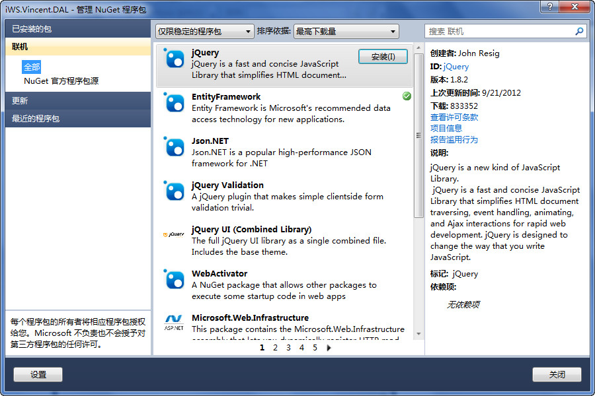Go to page 3 of results
This screenshot has height=396, width=595.
click(288, 348)
